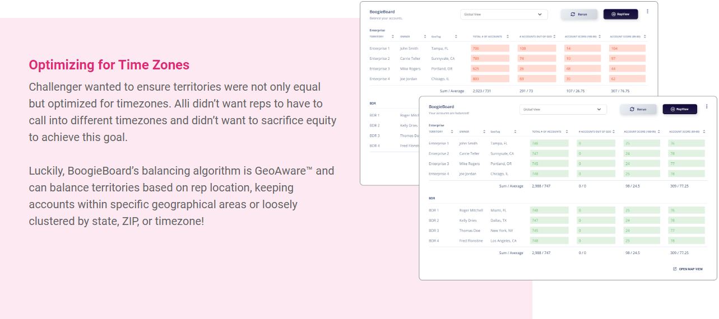
Task: Sort Account Score (89-80) in the red-cell panel
Action: pyautogui.click(x=644, y=36)
